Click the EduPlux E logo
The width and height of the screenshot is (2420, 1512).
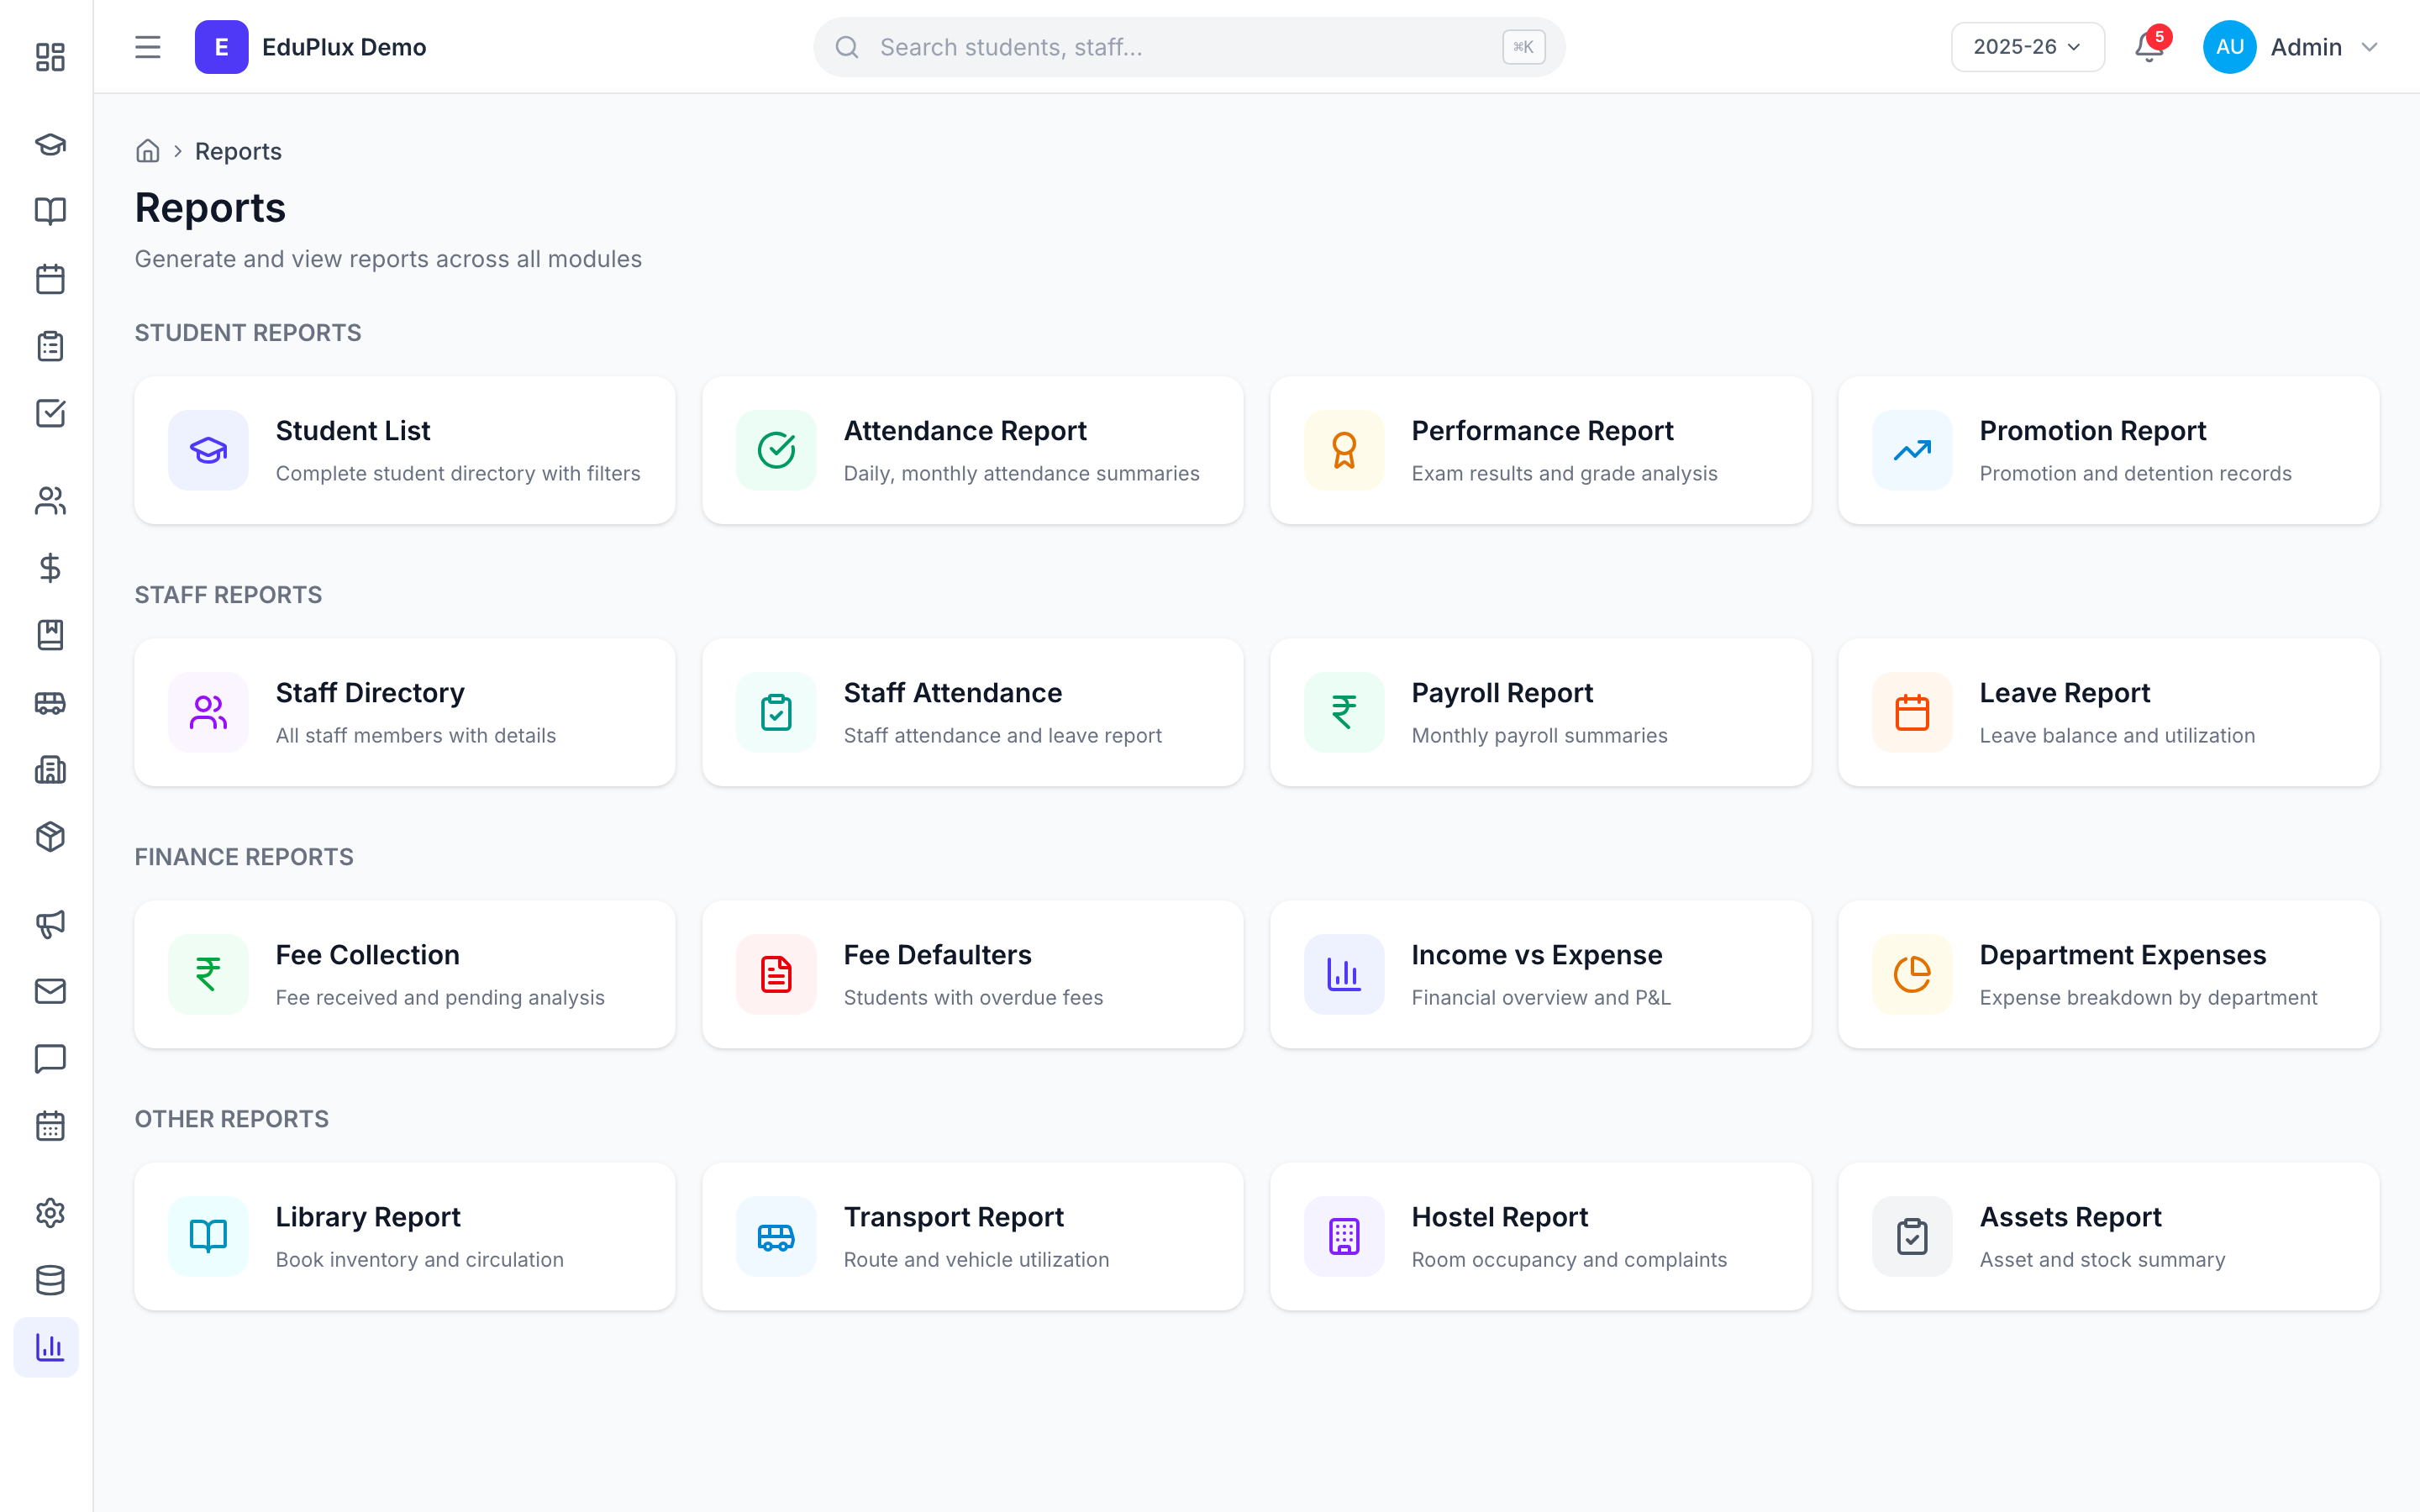(x=221, y=47)
